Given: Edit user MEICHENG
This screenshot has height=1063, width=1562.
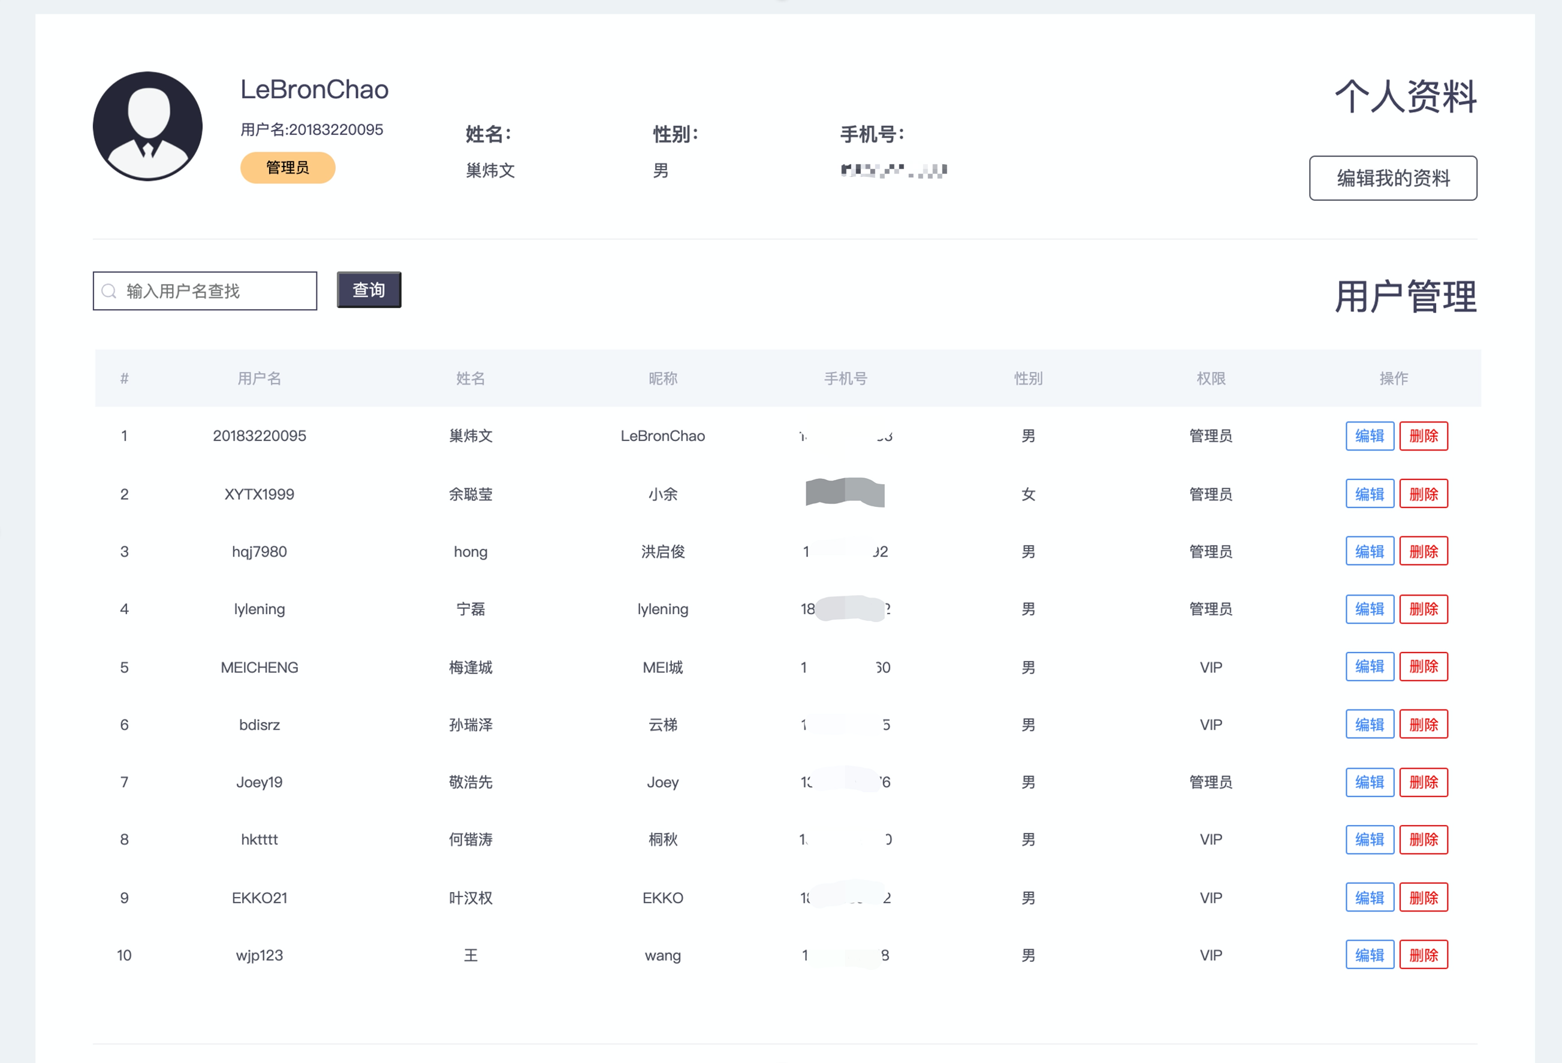Looking at the screenshot, I should tap(1370, 666).
